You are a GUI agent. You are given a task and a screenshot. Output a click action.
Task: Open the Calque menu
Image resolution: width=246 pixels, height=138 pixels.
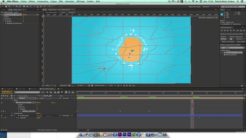click(x=53, y=1)
